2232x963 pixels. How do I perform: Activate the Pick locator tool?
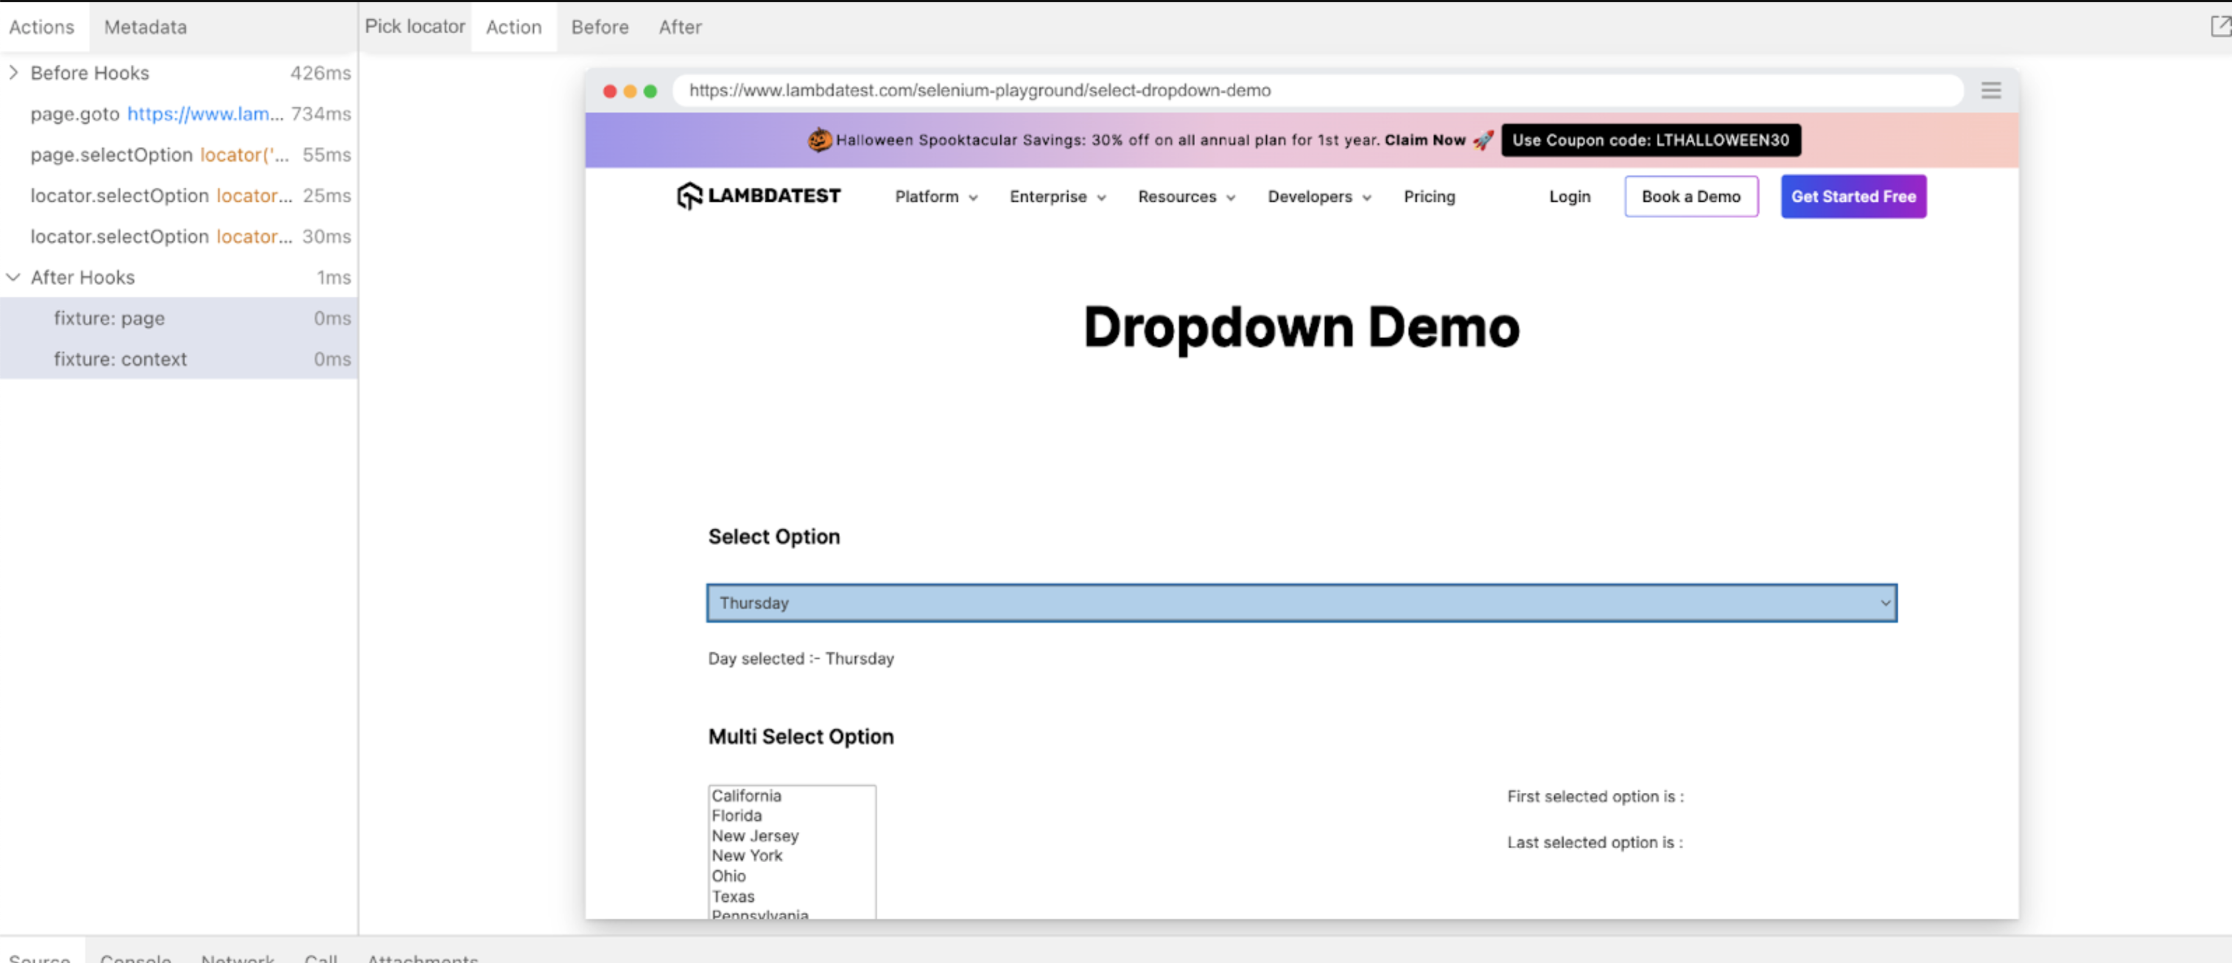coord(415,26)
